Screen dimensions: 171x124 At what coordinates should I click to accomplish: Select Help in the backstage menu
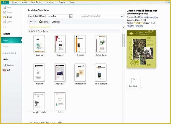pos(6,59)
